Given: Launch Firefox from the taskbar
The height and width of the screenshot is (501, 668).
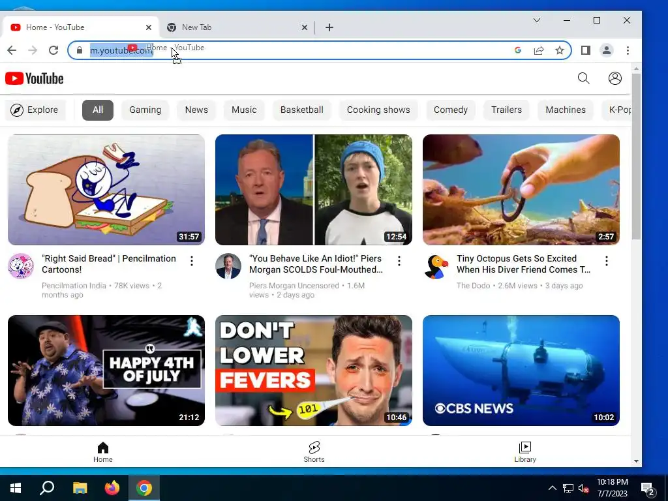Looking at the screenshot, I should pyautogui.click(x=112, y=488).
